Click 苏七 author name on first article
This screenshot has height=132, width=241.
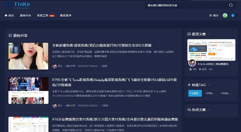[x=60, y=66]
